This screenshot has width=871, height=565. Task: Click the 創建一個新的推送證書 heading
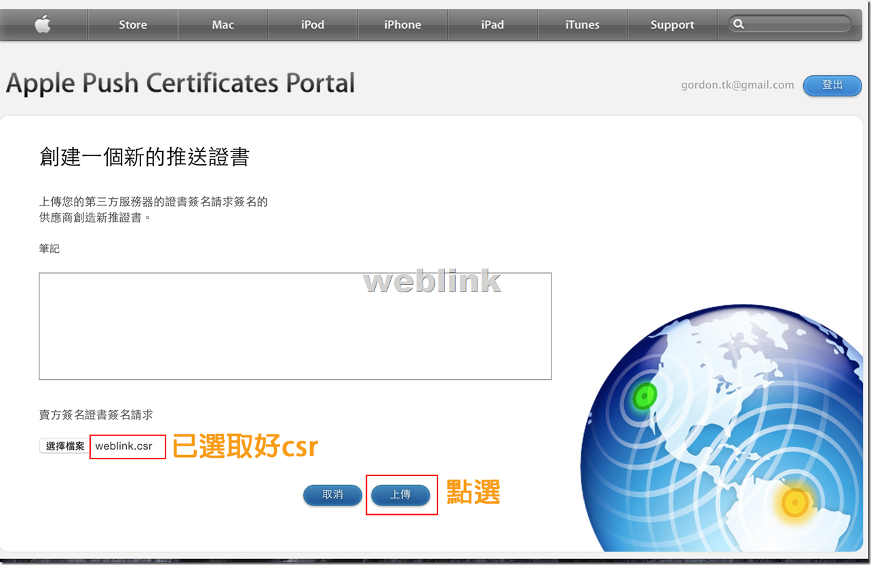click(x=144, y=157)
